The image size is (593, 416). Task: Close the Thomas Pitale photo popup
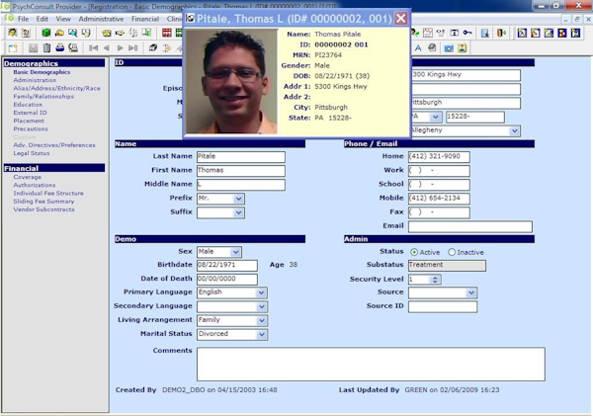pyautogui.click(x=401, y=18)
